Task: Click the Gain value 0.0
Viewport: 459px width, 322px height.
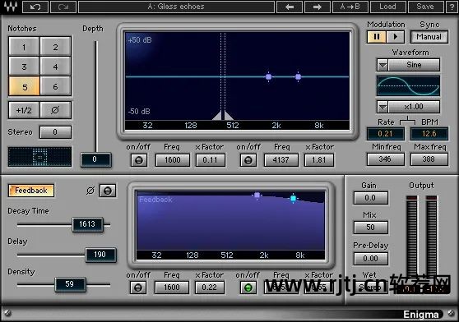Action: click(x=371, y=198)
